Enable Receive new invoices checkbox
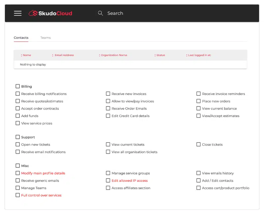Viewport: 264px width, 214px height. click(x=108, y=94)
